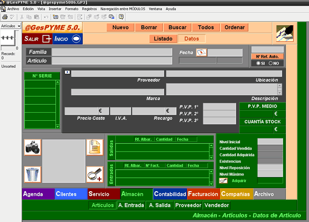Click the Adquirir hand icon
The image size is (309, 222).
[224, 181]
